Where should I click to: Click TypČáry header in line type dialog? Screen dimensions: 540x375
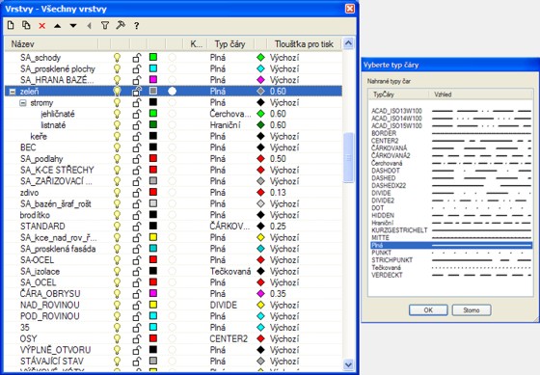(398, 94)
